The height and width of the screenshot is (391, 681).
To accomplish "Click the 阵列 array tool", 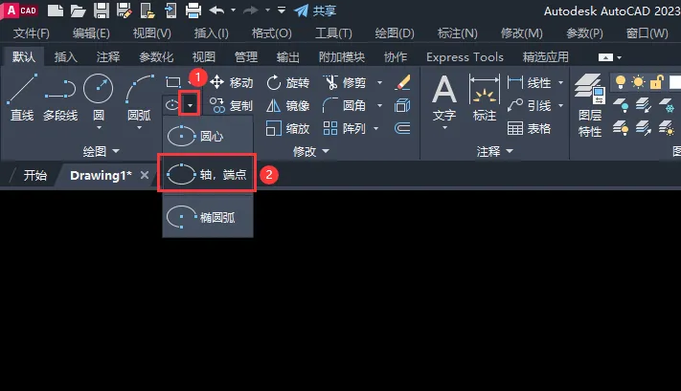I will point(345,128).
